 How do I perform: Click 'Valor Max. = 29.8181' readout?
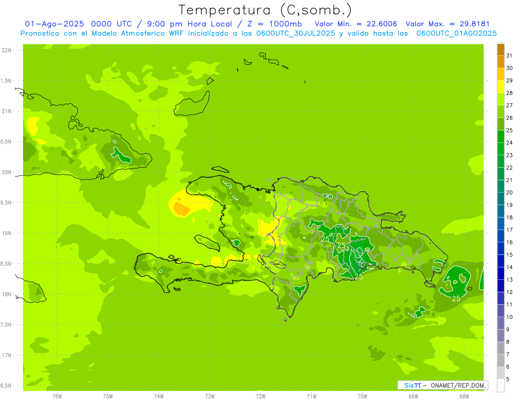pos(447,24)
